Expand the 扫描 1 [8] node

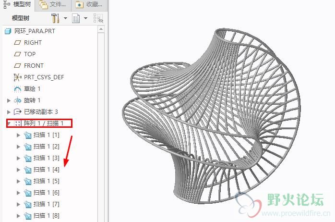click(18, 216)
